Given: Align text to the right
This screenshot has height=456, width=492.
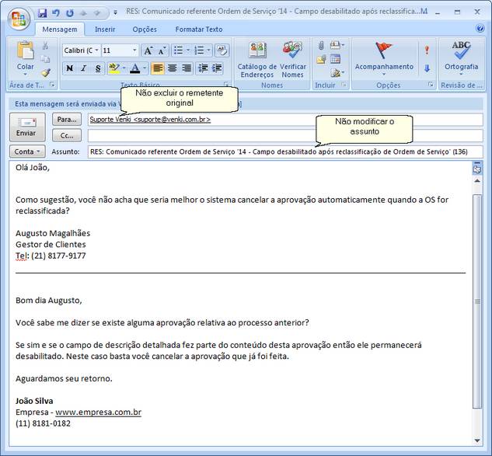Looking at the screenshot, I should tap(187, 68).
